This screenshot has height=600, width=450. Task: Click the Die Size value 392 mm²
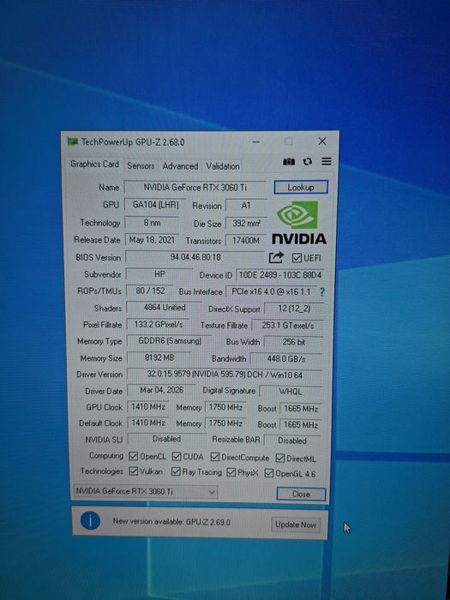click(x=246, y=223)
